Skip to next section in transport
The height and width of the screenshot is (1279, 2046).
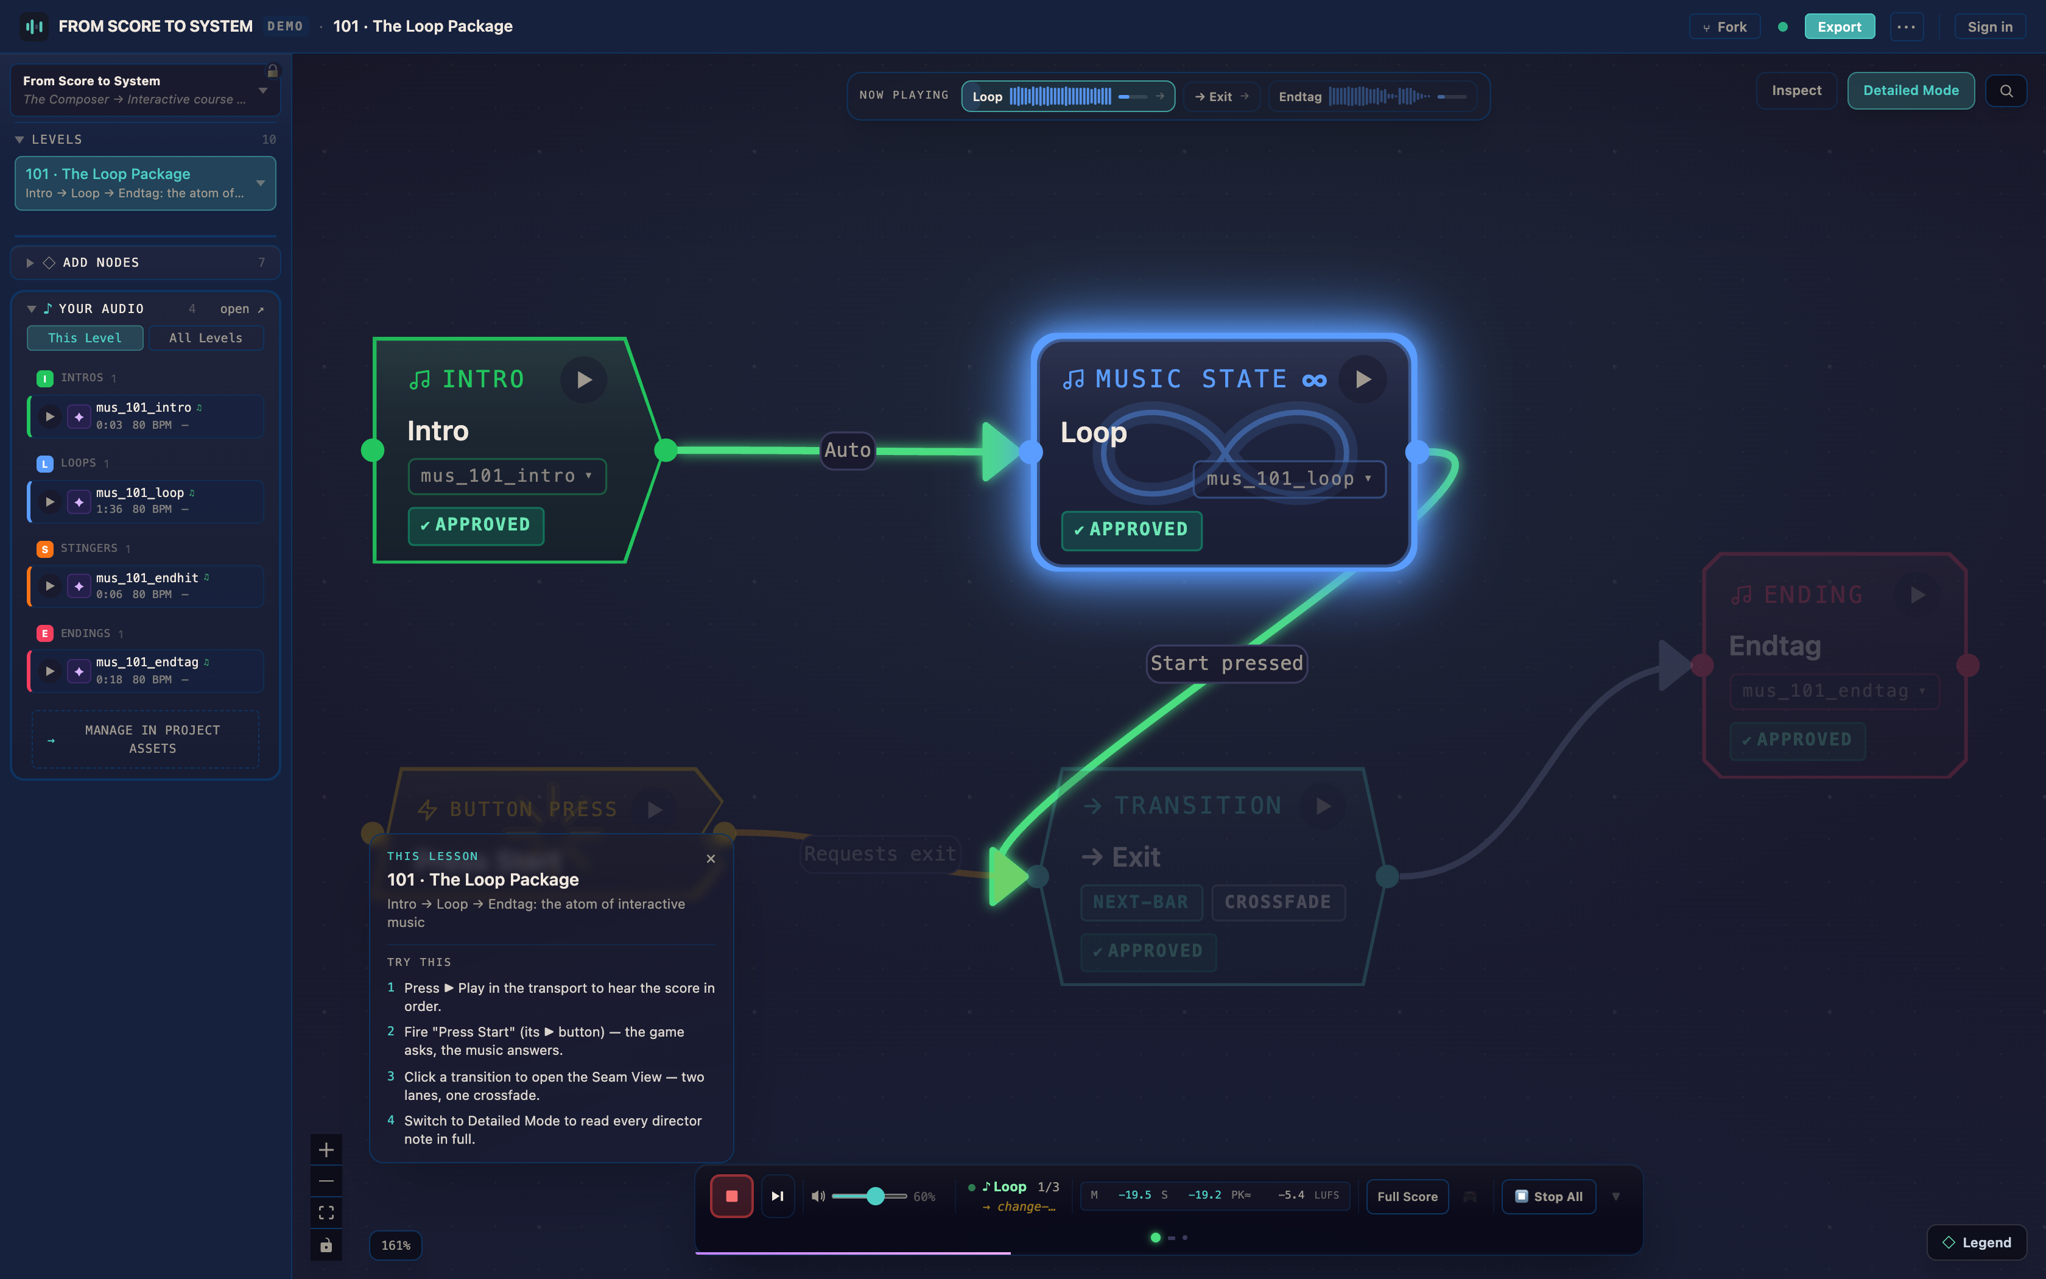[x=777, y=1196]
